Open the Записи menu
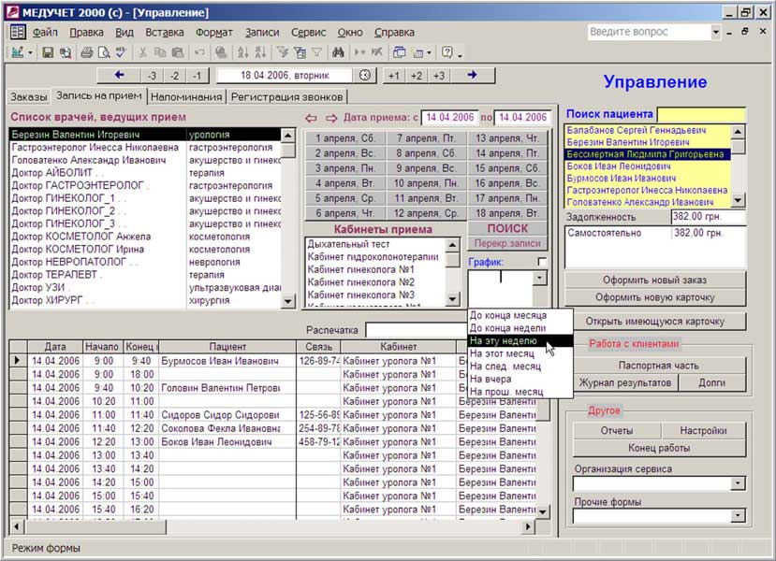Image resolution: width=776 pixels, height=561 pixels. point(262,32)
